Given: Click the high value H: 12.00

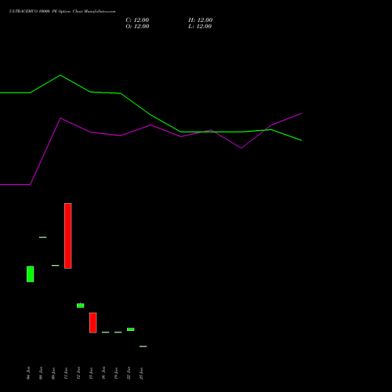Looking at the screenshot, I should 200,20.
